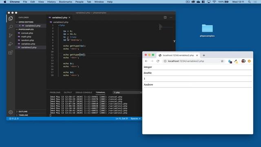This screenshot has width=261, height=147.
Task: Switch to the Debug Console tab
Action: [x=84, y=92]
